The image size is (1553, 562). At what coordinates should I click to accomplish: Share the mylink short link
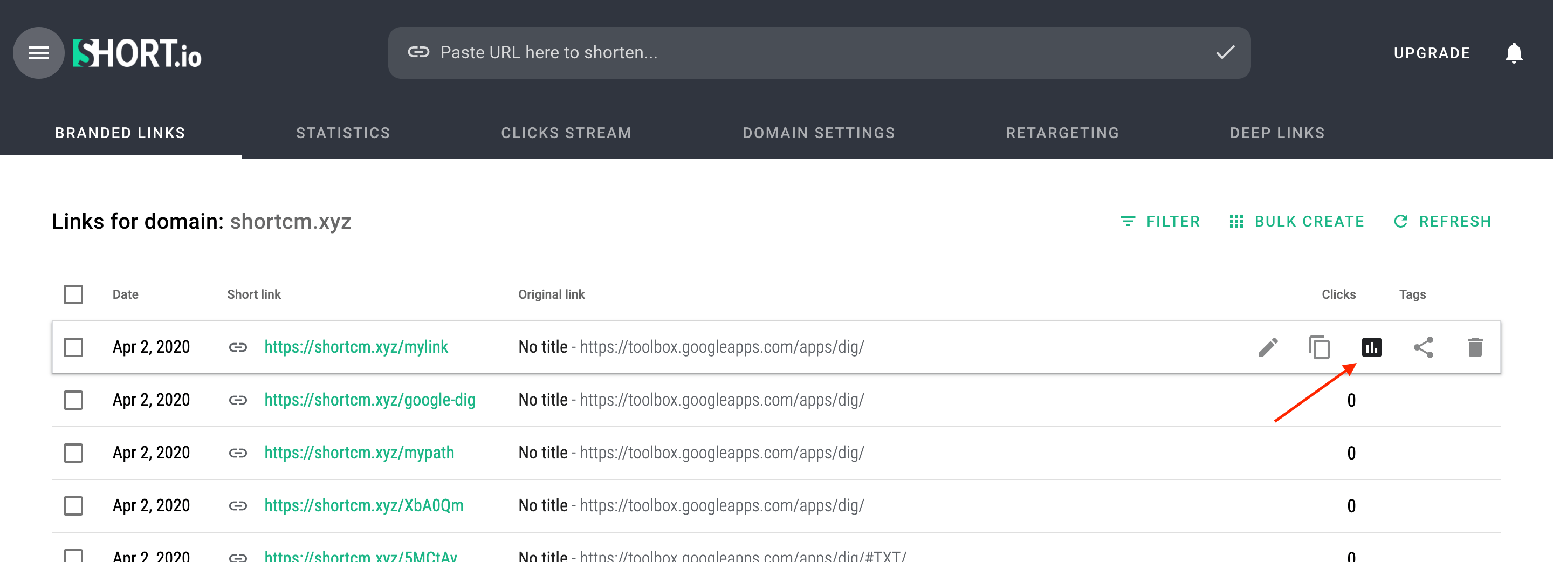point(1425,347)
